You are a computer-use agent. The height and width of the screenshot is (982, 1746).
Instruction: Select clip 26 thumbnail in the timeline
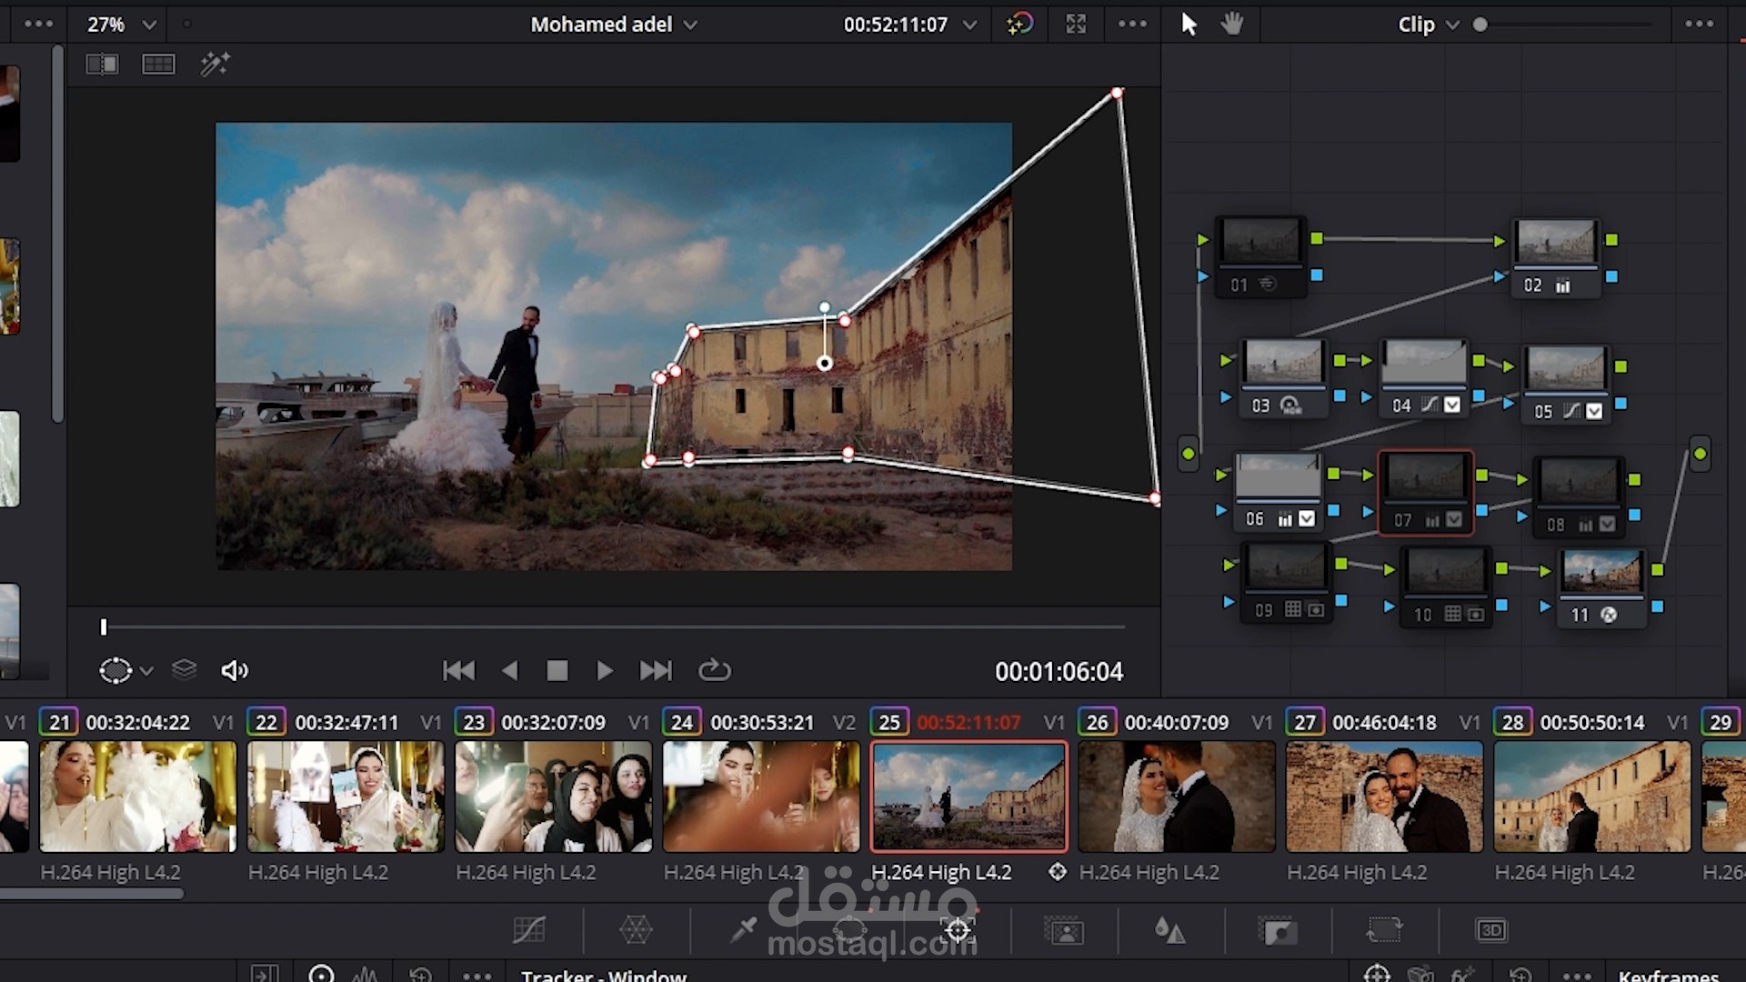coord(1175,797)
